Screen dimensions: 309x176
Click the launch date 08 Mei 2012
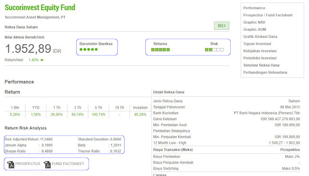coord(290,107)
